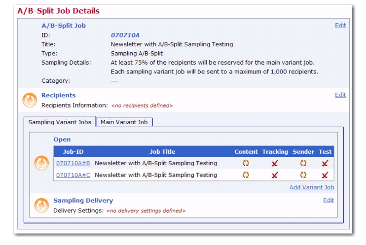Click the Content status icon for job 070710A#C

tap(246, 175)
